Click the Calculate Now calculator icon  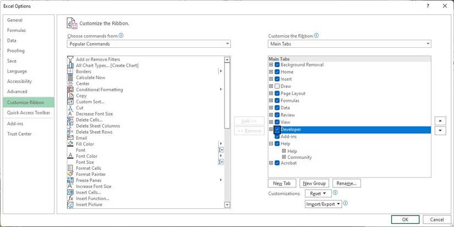click(70, 77)
